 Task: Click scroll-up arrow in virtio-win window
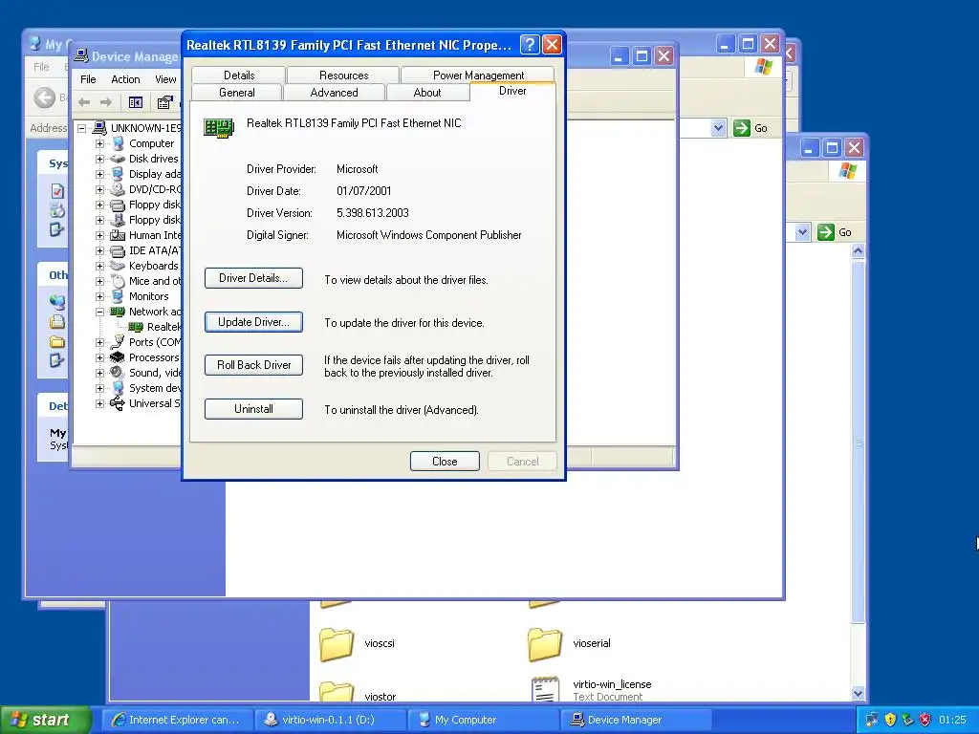pos(858,251)
